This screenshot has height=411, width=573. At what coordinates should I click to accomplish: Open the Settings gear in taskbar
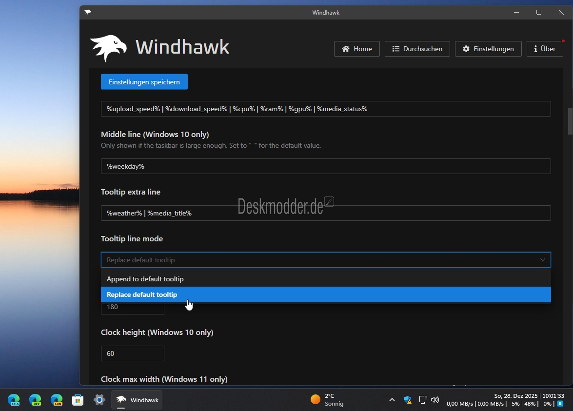point(99,400)
